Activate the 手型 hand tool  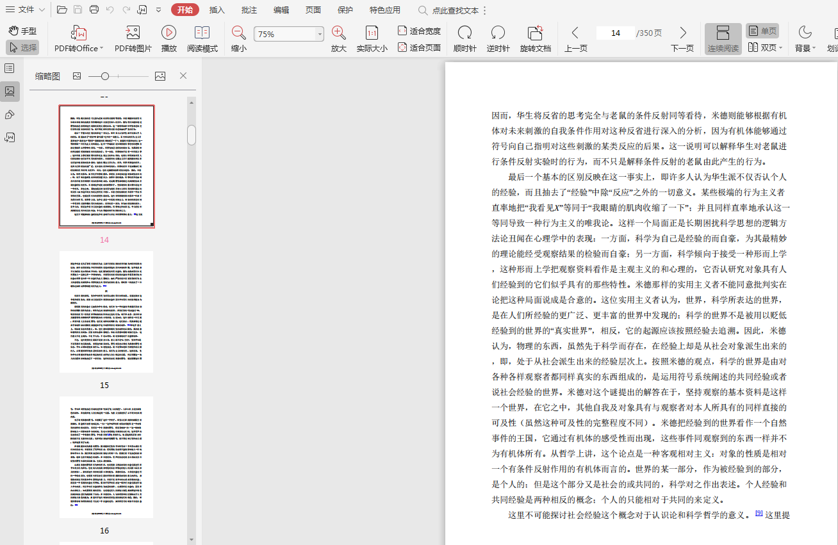pyautogui.click(x=22, y=31)
